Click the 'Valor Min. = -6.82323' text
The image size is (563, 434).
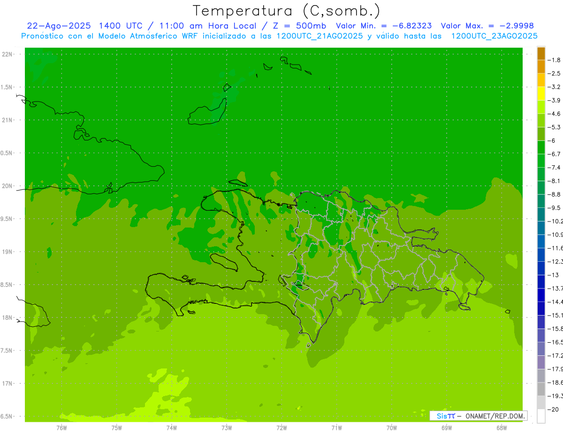coord(384,26)
